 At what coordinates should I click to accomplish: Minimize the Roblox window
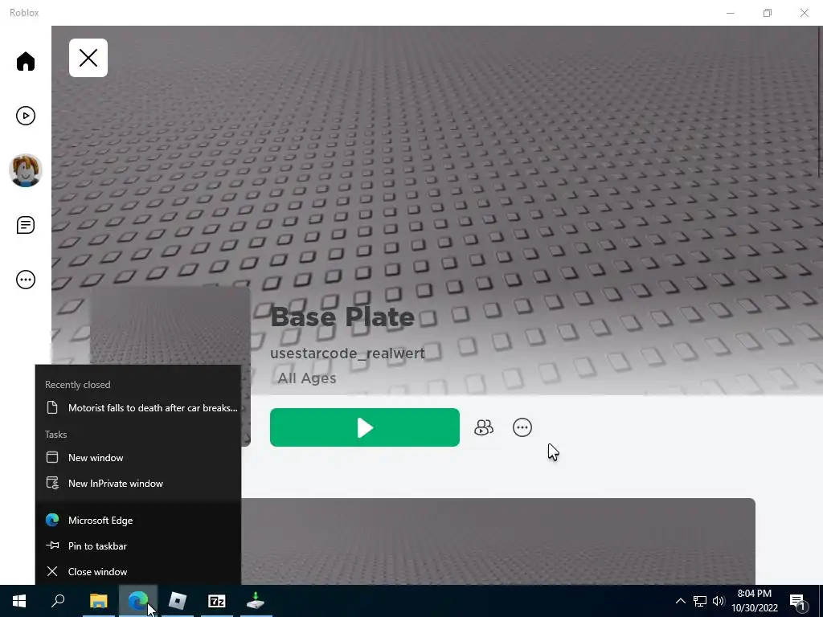(730, 13)
